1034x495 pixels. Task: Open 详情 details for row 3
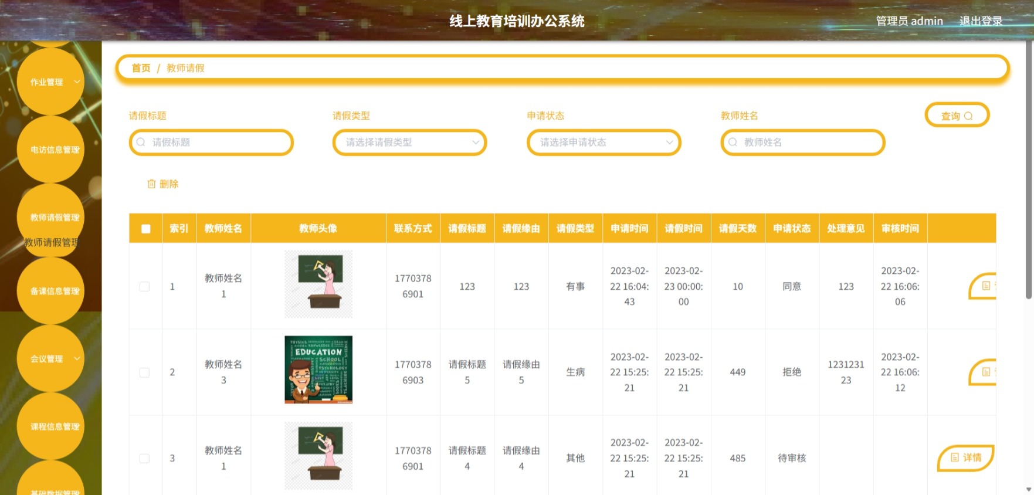965,457
